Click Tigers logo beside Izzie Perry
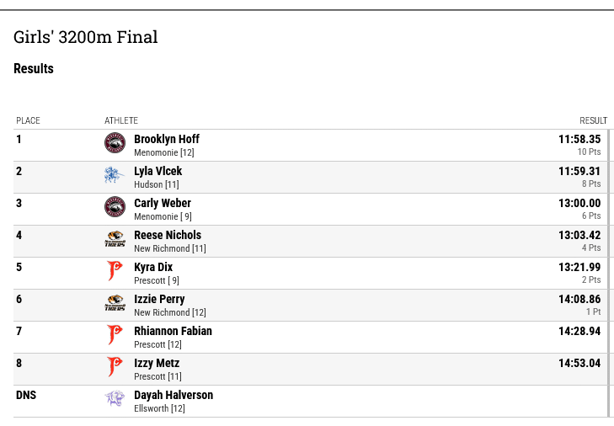 click(115, 303)
